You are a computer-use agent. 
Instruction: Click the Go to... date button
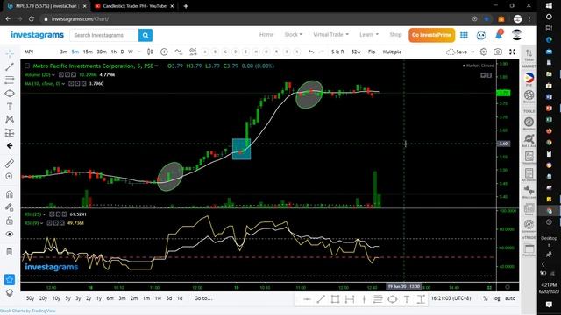(x=203, y=298)
